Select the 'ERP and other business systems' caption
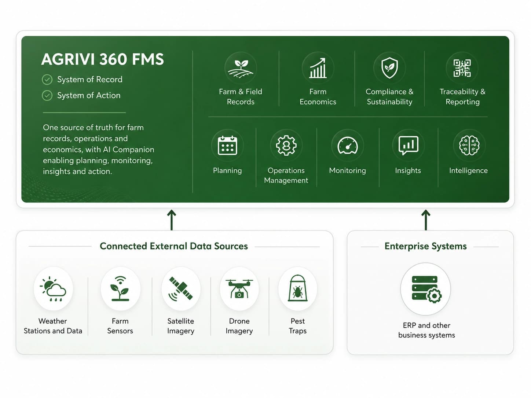Image resolution: width=531 pixels, height=398 pixels. point(426,330)
